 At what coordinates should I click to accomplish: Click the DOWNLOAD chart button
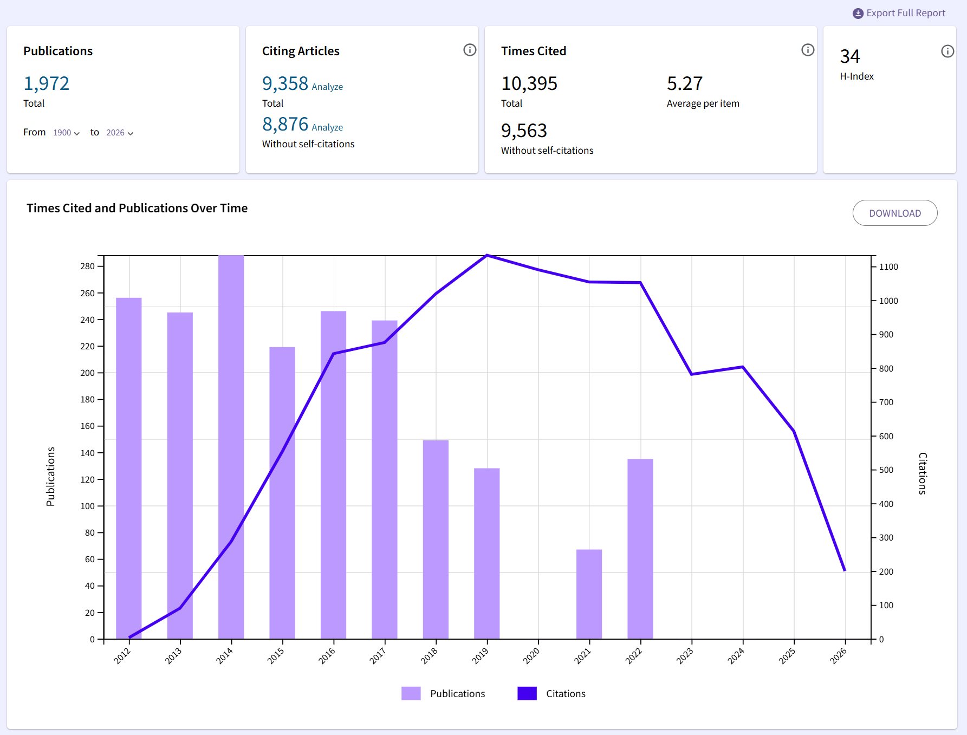[895, 213]
